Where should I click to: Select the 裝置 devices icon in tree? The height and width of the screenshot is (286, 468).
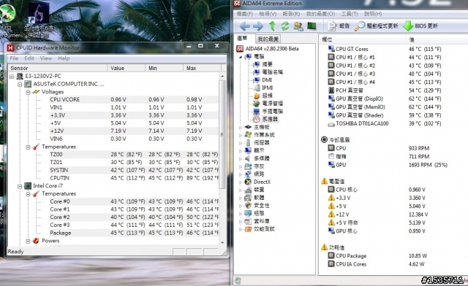[248, 190]
